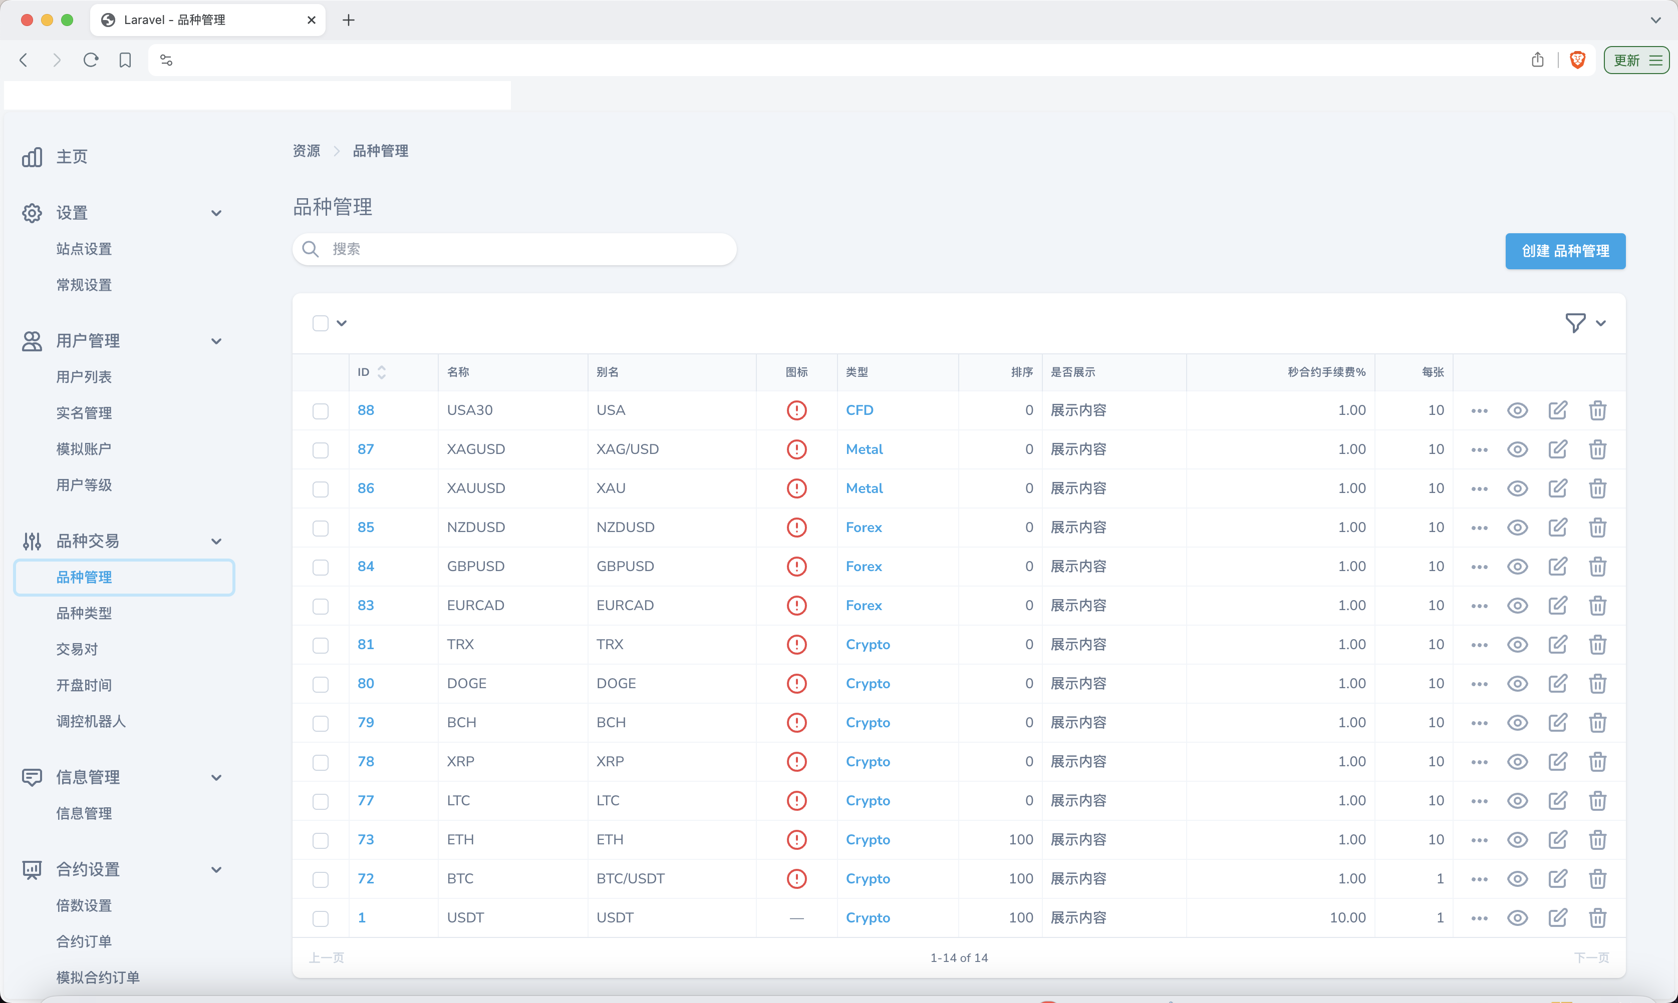The image size is (1678, 1003).
Task: Select the checkbox for XRP row
Action: [321, 762]
